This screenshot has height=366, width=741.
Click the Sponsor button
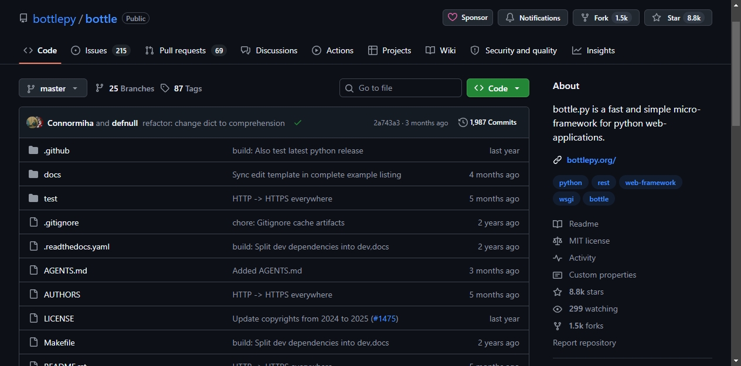[468, 18]
